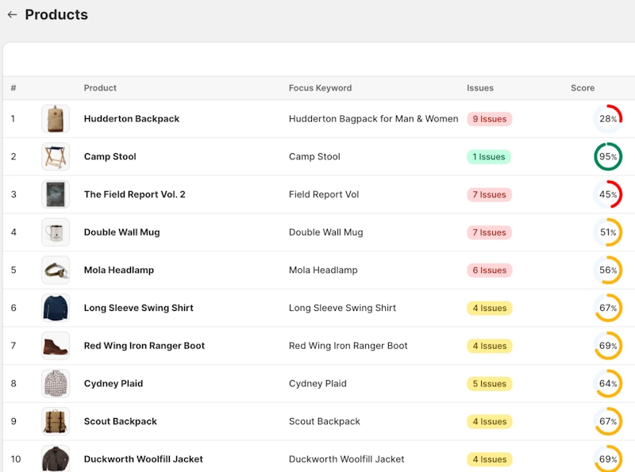Open the Long Sleeve Swing Shirt thumbnail

click(56, 308)
